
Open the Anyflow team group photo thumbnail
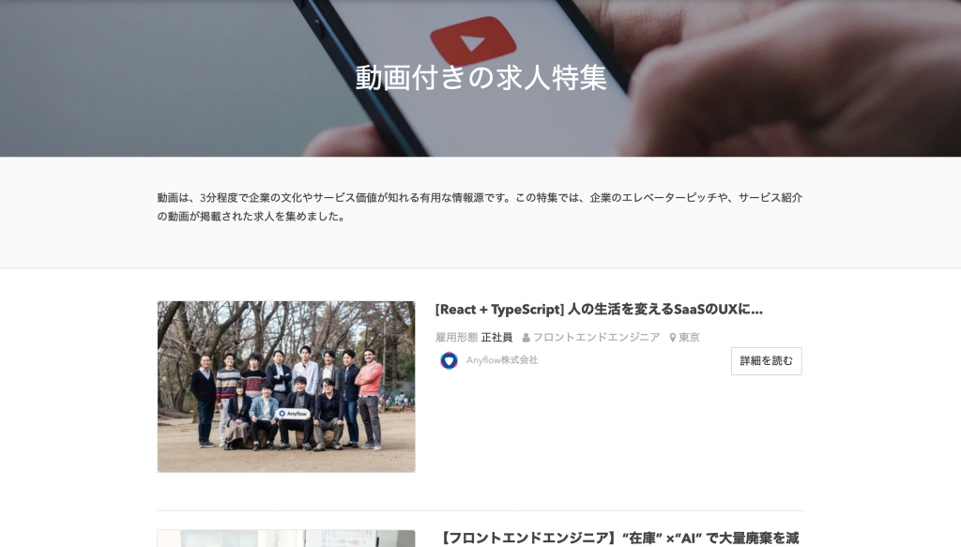(286, 387)
